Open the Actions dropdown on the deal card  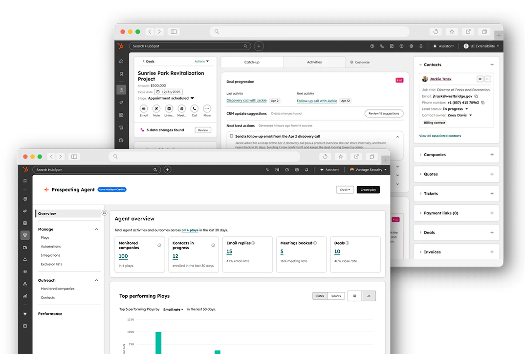(201, 61)
